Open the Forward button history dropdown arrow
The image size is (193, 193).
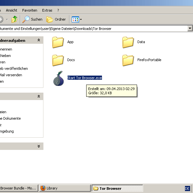click(x=7, y=19)
